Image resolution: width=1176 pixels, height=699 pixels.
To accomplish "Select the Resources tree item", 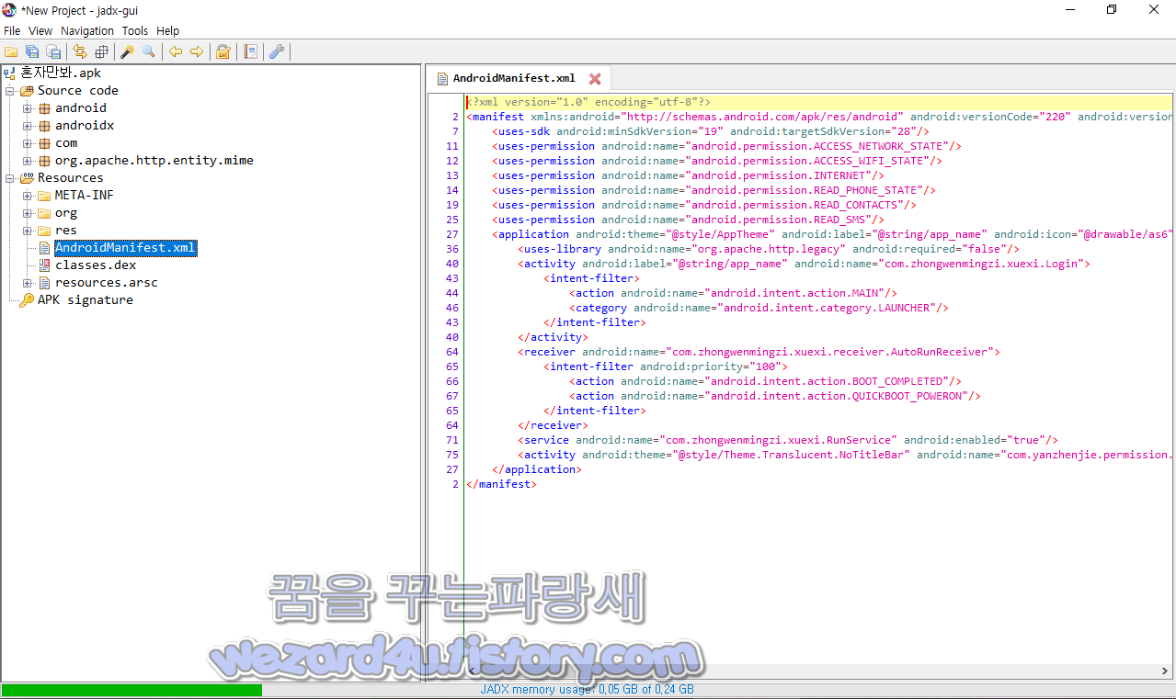I will [70, 177].
